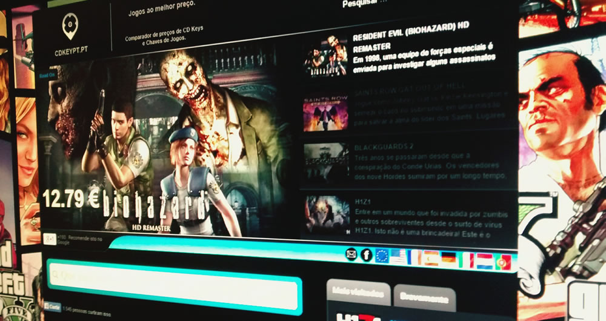Click the magnifier icon in the search box
Viewport: 606px width, 321px height.
(56, 275)
